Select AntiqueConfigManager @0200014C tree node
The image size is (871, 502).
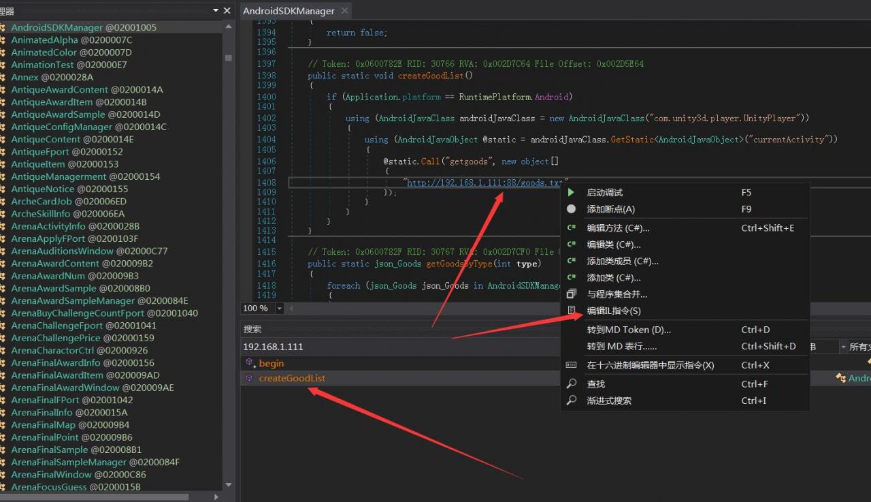coord(88,127)
